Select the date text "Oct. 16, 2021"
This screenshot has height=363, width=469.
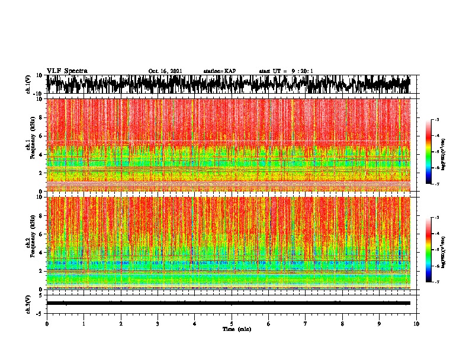tap(165, 71)
